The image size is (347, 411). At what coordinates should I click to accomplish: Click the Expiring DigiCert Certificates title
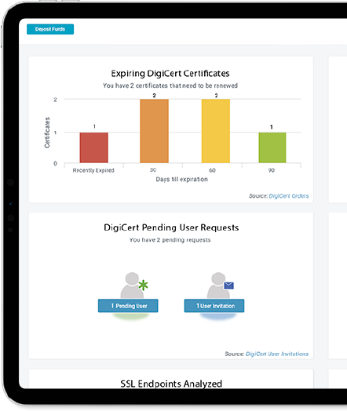tap(170, 74)
